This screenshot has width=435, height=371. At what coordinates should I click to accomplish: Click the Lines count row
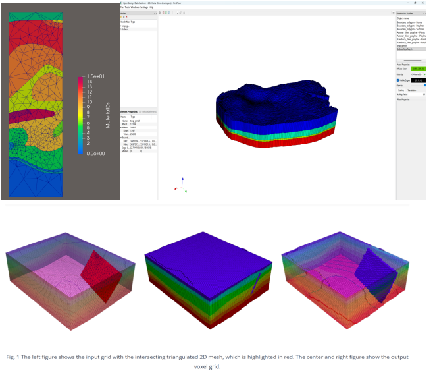(x=138, y=130)
